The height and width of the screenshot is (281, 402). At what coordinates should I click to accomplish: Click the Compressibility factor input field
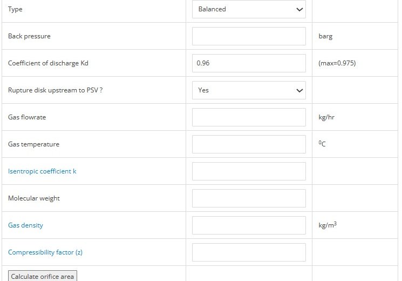point(249,252)
